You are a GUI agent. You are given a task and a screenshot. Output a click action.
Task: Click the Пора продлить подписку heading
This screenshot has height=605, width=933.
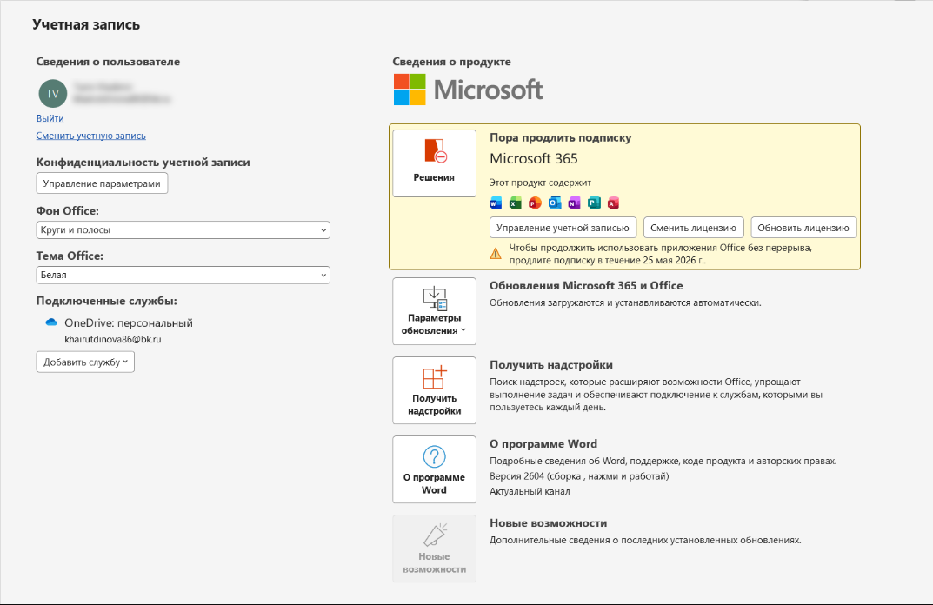point(561,137)
